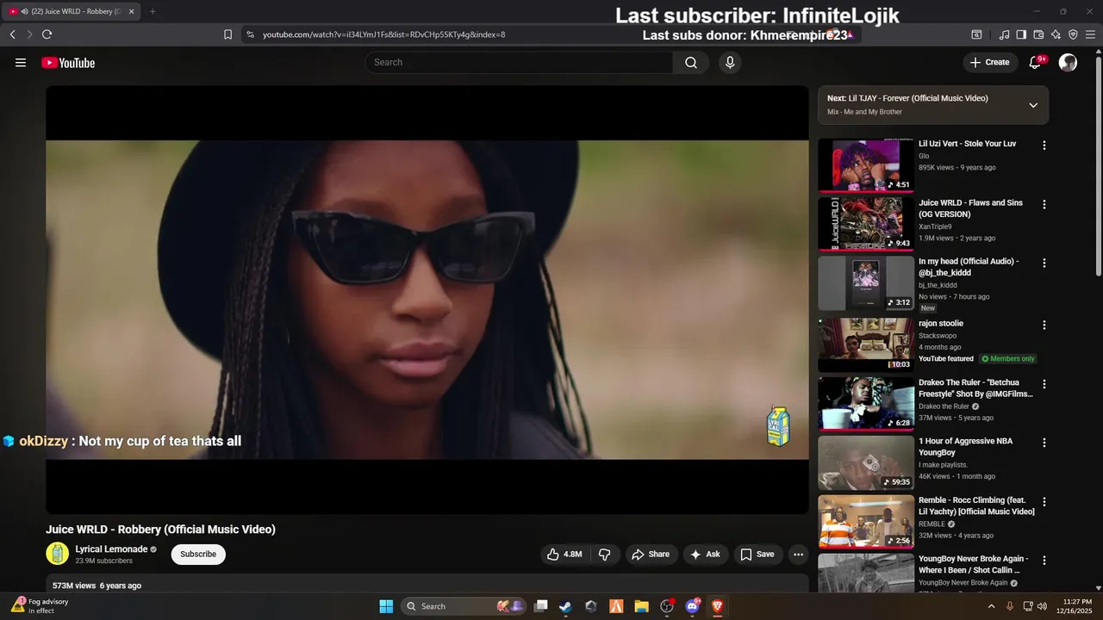
Task: Open rajon stoolie video thumbnail
Action: click(866, 344)
